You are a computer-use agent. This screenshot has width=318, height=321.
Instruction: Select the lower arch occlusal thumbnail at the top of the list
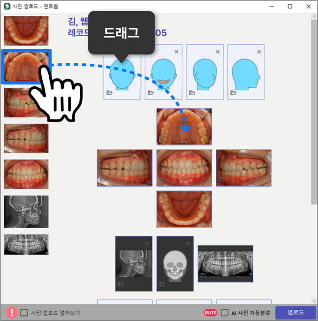coord(26,31)
